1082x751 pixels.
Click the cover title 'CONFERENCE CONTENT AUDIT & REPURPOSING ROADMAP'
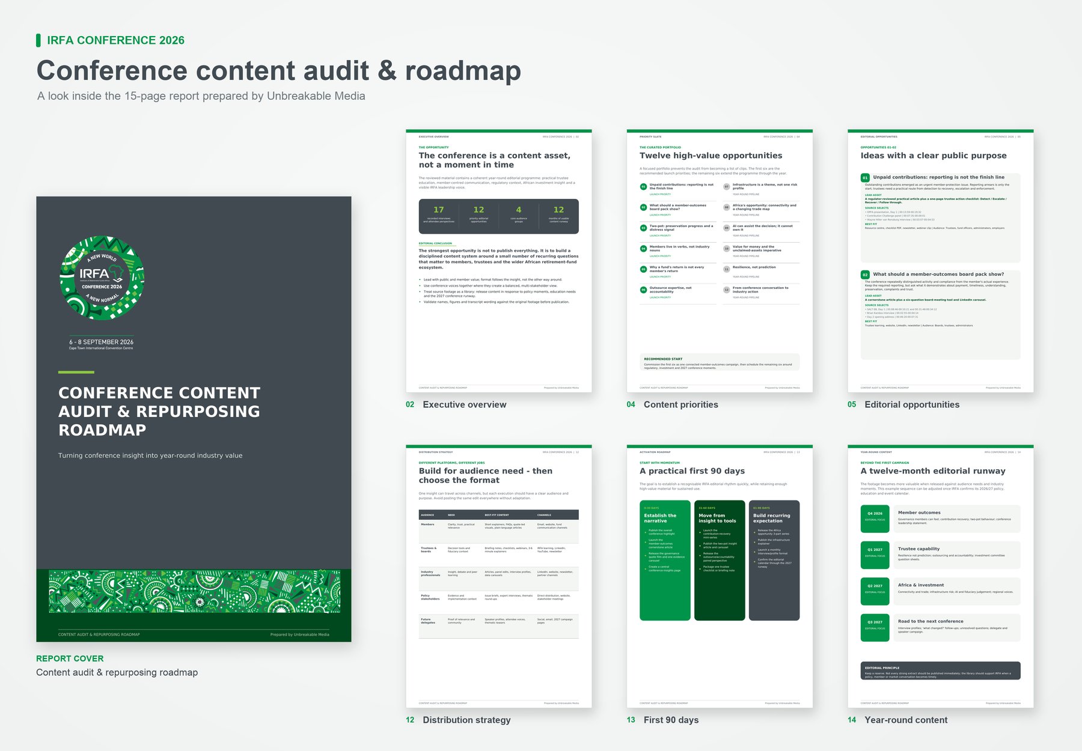(x=159, y=412)
